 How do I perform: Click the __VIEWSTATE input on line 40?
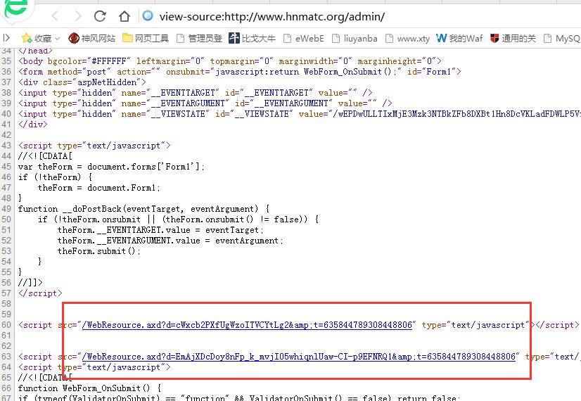300,114
